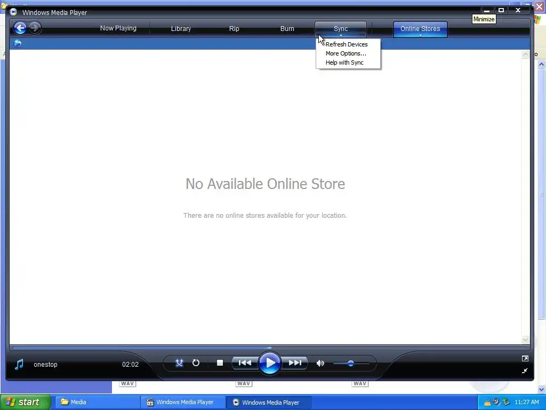Click the Windows Media Player title bar icon
The image size is (546, 410).
point(13,12)
